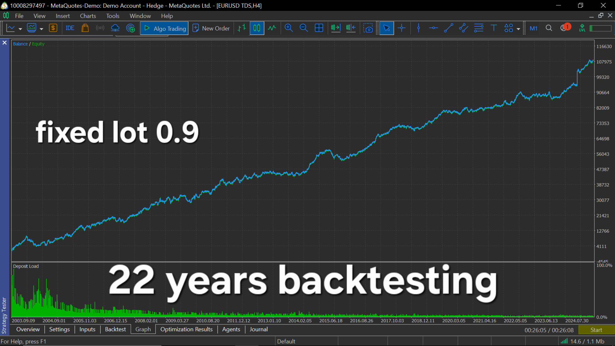Viewport: 615px width, 346px height.
Task: Expand the shapes objects dropdown arrow
Action: pos(518,29)
